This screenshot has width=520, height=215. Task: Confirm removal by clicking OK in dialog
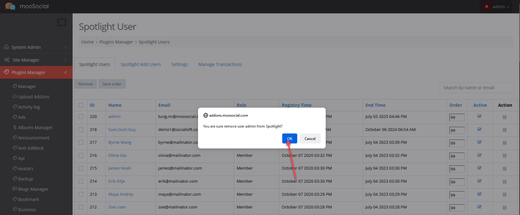click(x=289, y=139)
